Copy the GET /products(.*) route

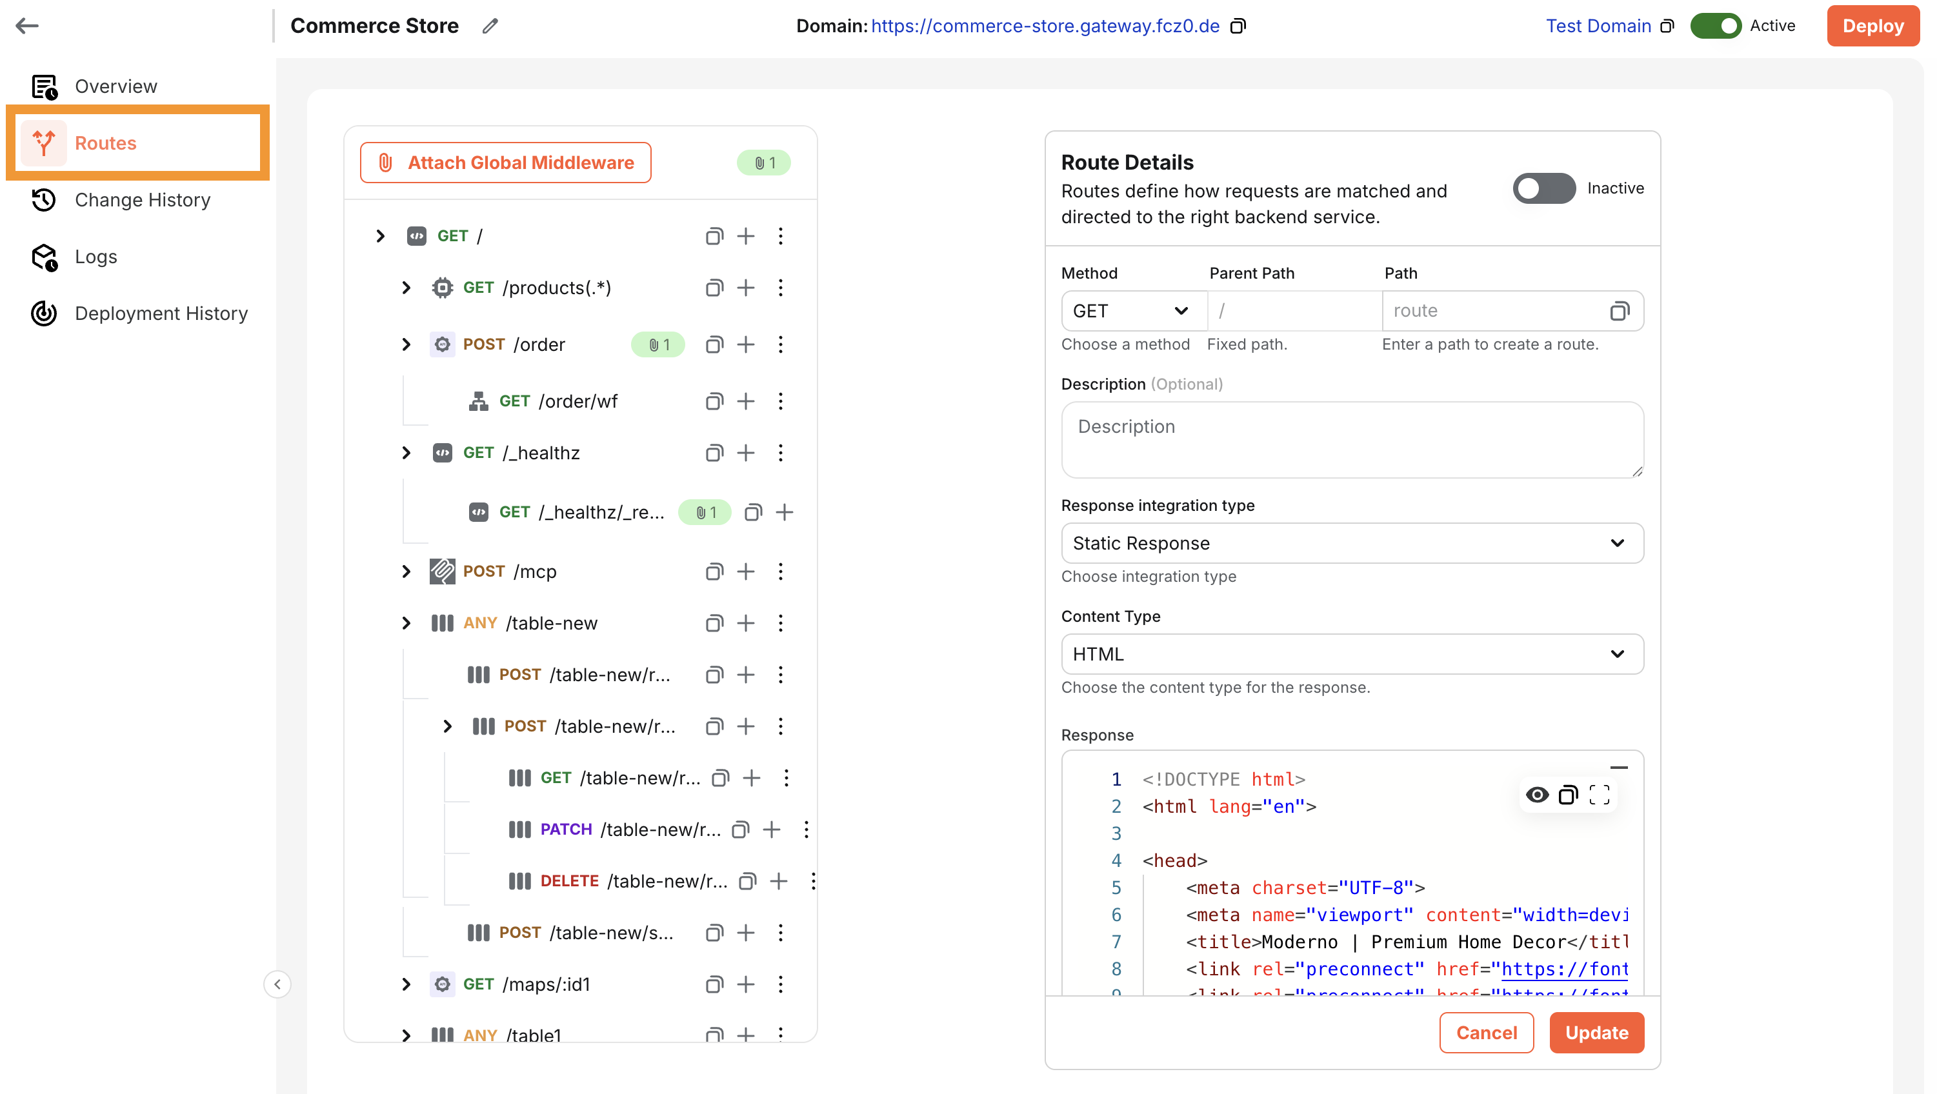pyautogui.click(x=714, y=288)
